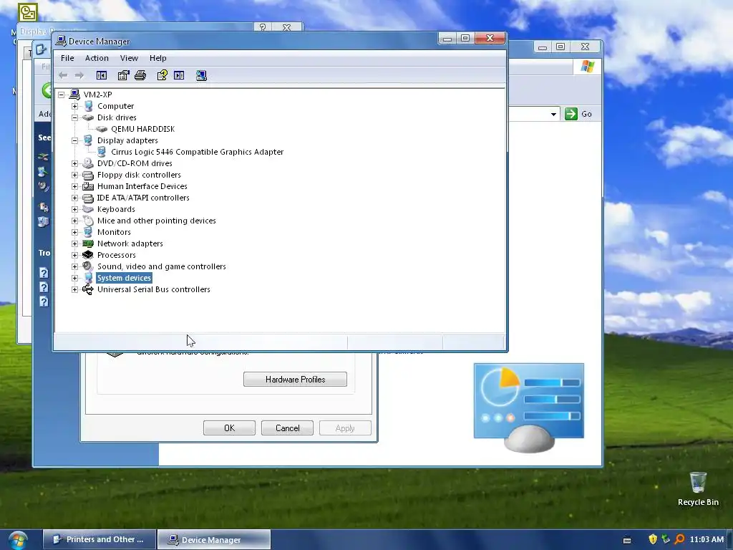Switch to Printers and Other taskbar window
733x550 pixels.
pyautogui.click(x=99, y=540)
